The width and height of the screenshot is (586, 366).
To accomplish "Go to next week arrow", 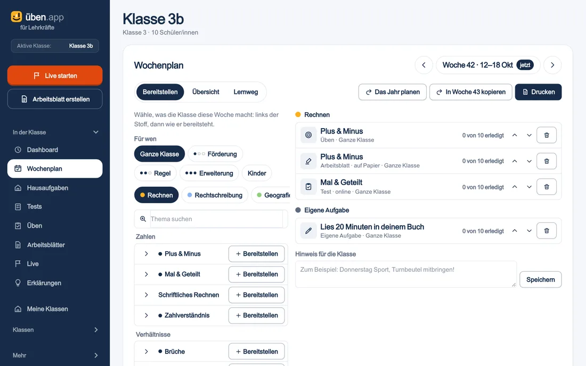I will coord(552,65).
